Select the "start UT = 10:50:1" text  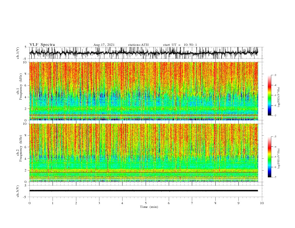[x=180, y=45]
